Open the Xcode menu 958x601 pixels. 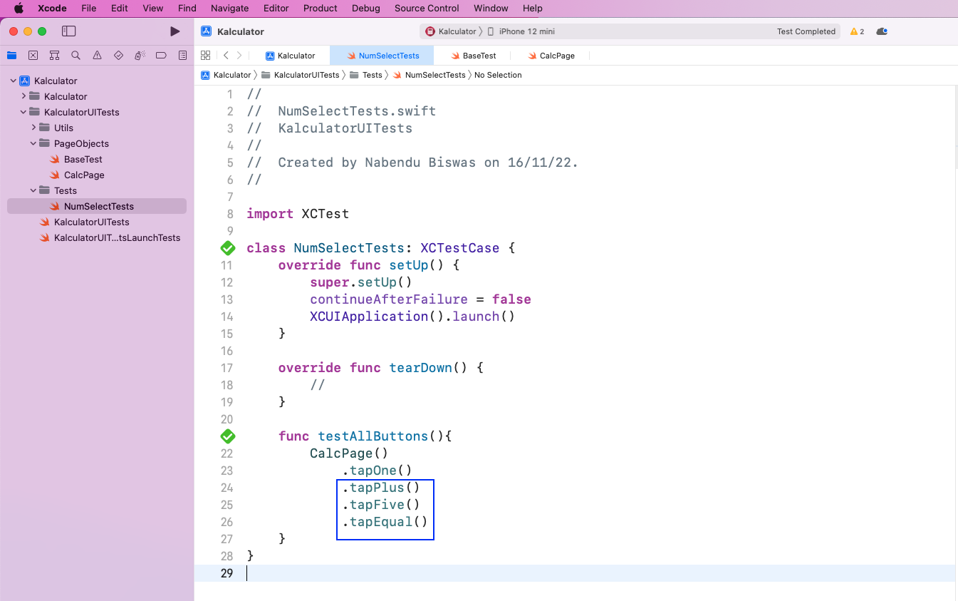[x=52, y=9]
